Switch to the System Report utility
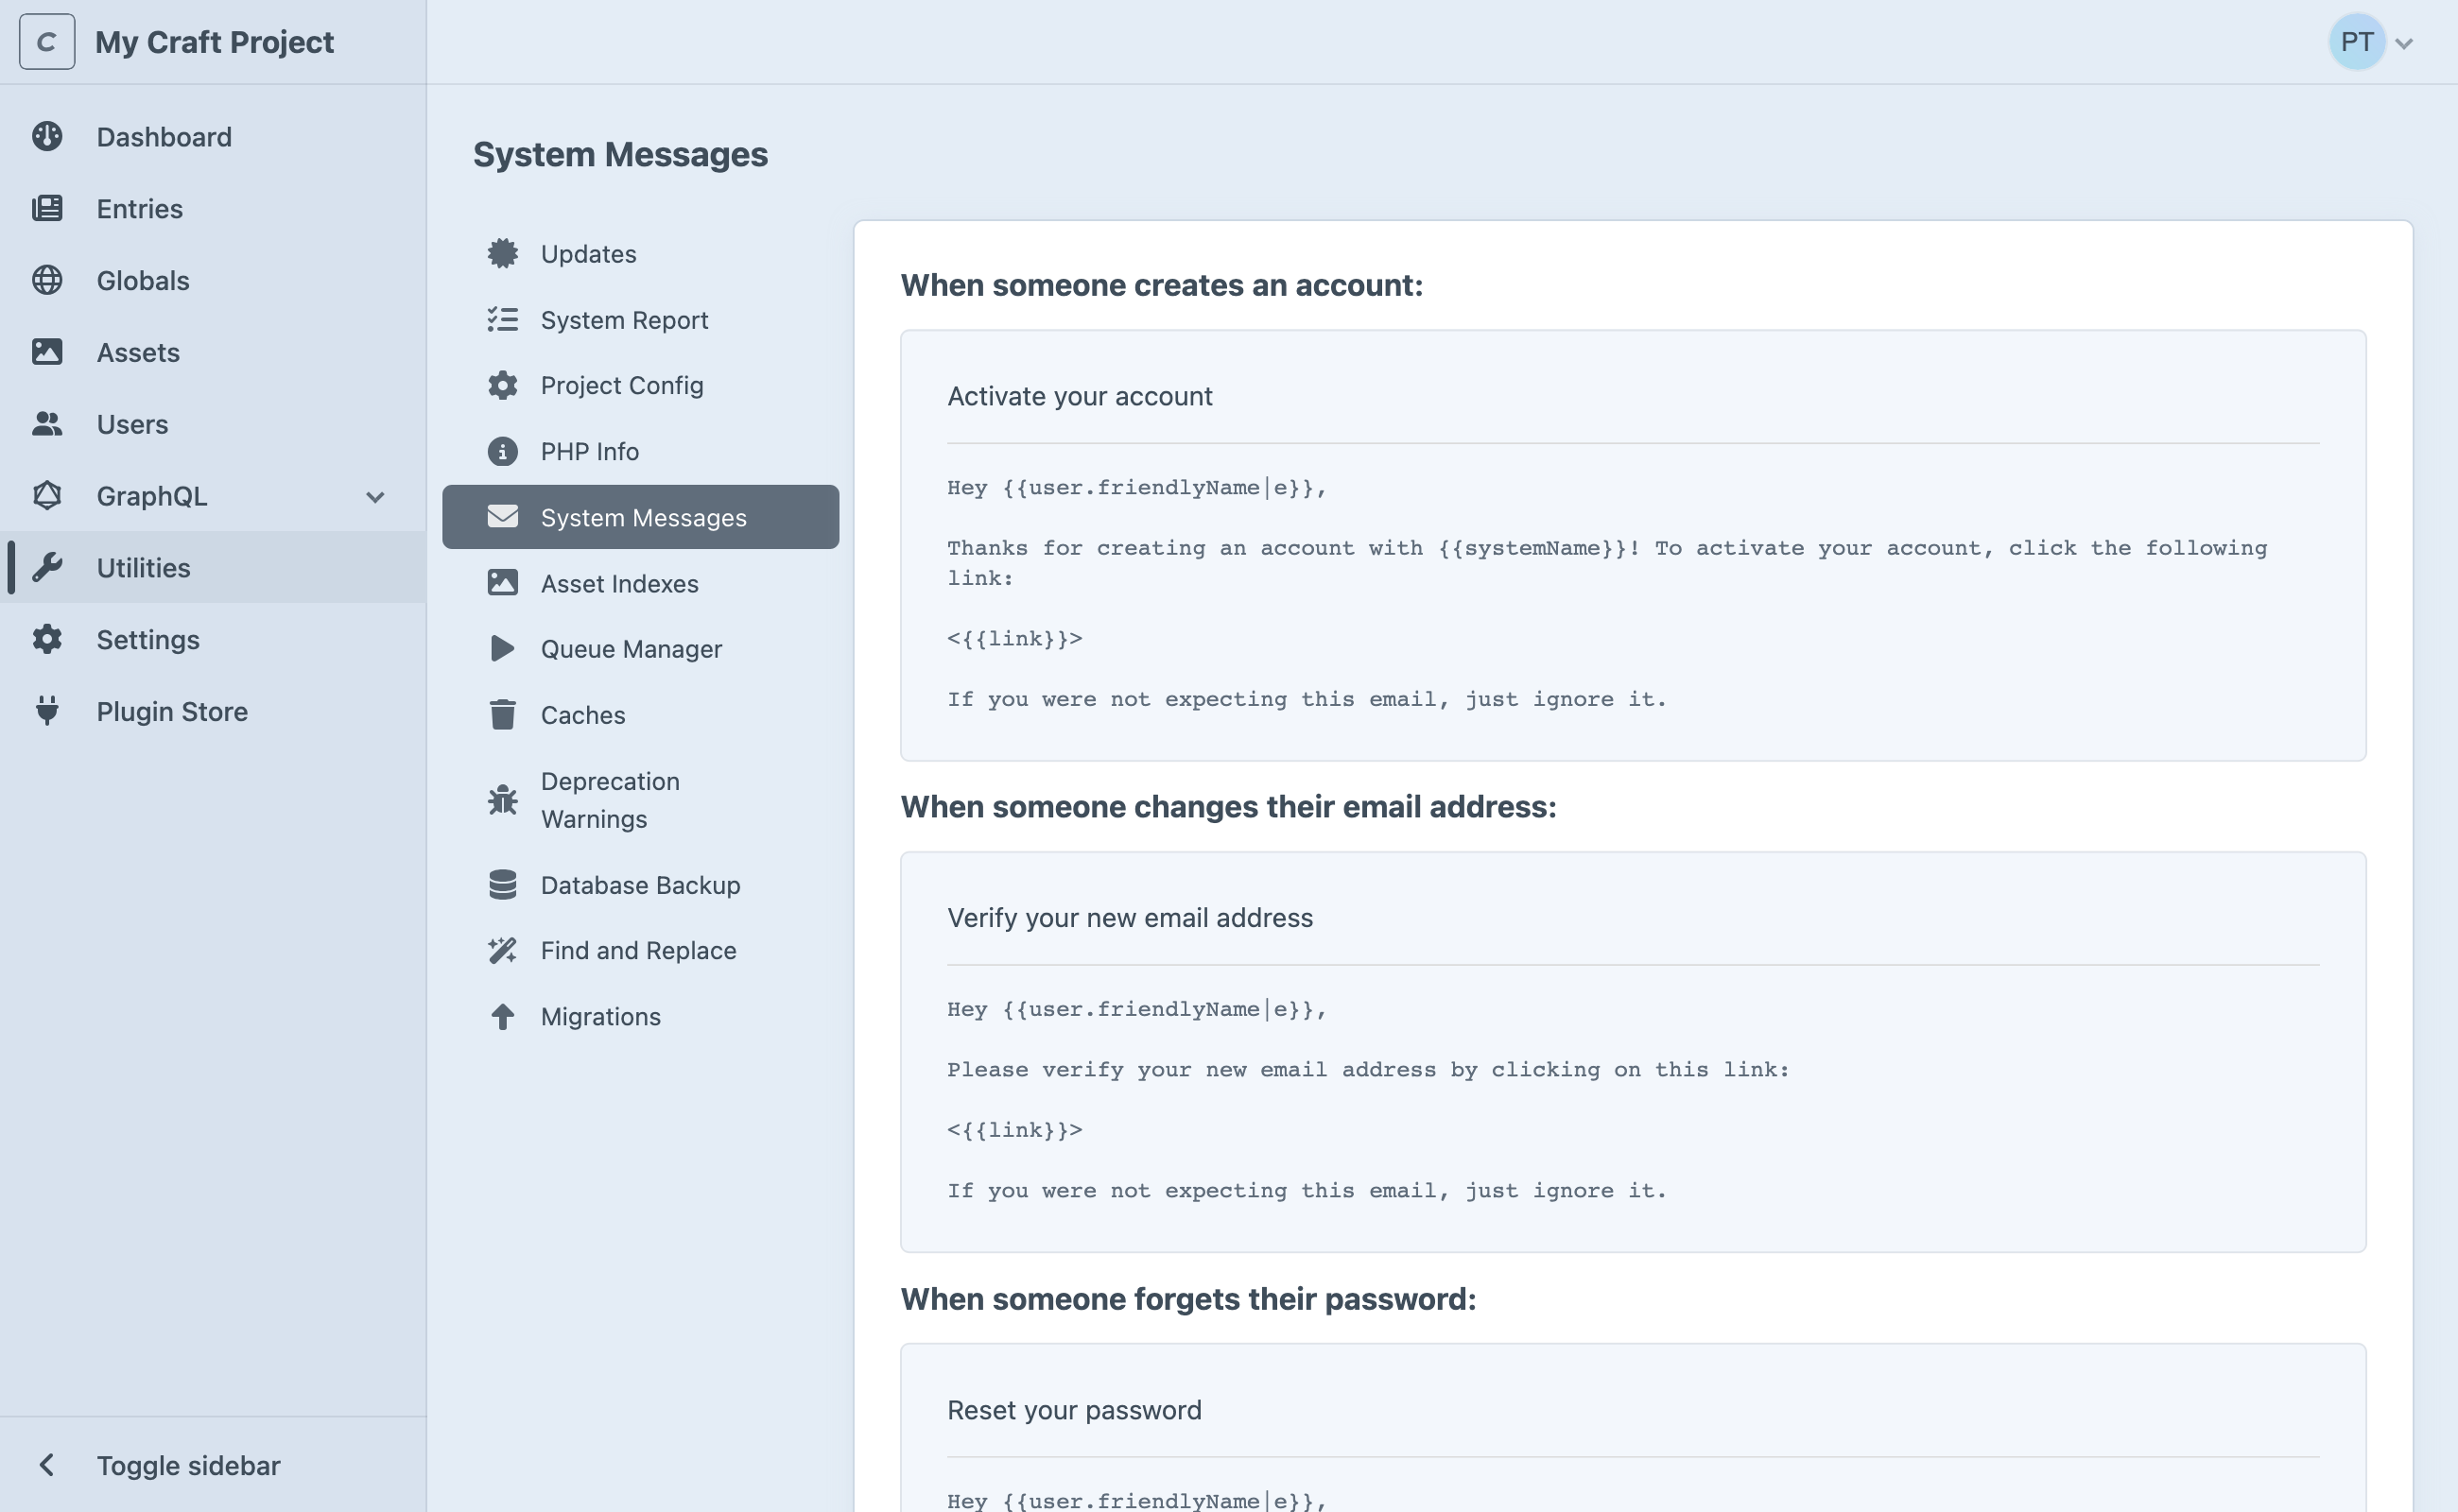Viewport: 2458px width, 1512px height. point(624,319)
